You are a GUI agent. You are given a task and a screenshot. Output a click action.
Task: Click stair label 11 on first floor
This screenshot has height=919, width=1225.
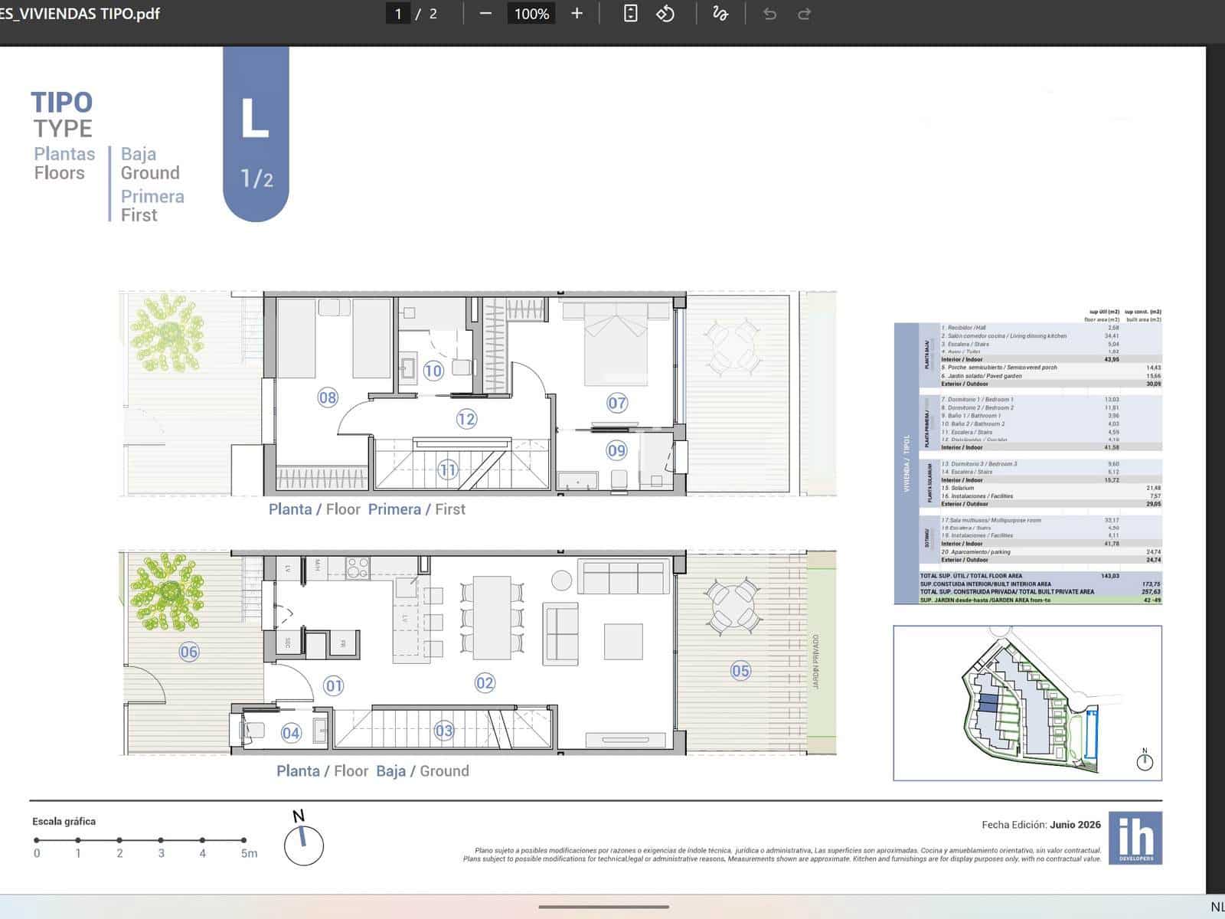pos(448,469)
